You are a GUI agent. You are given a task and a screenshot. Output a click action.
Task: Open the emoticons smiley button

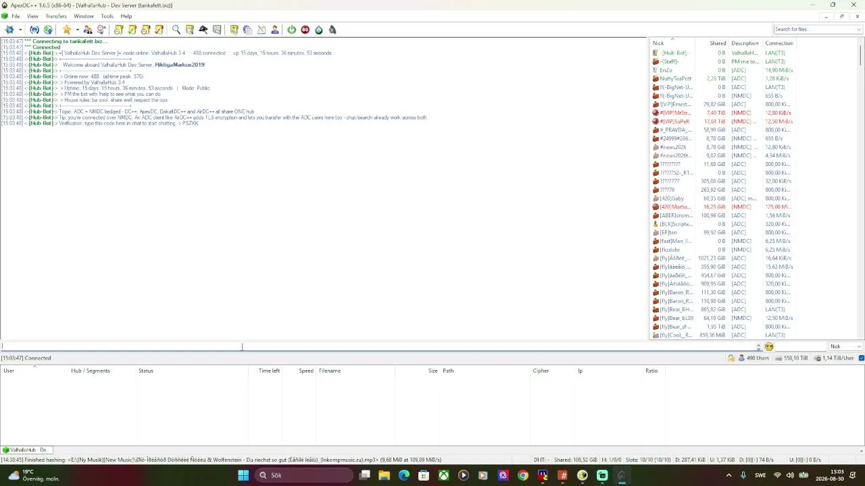pos(769,347)
